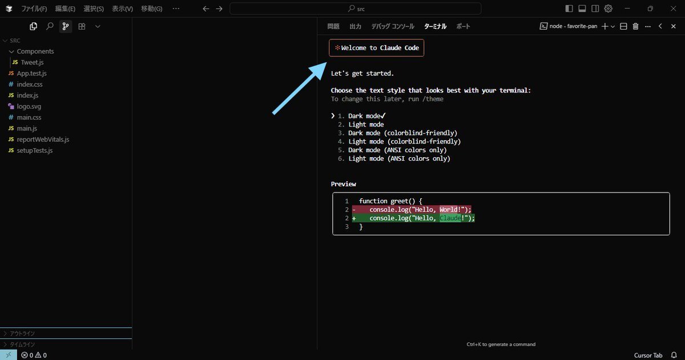Image resolution: width=685 pixels, height=360 pixels.
Task: Open the 編集(E) menu
Action: coord(65,9)
